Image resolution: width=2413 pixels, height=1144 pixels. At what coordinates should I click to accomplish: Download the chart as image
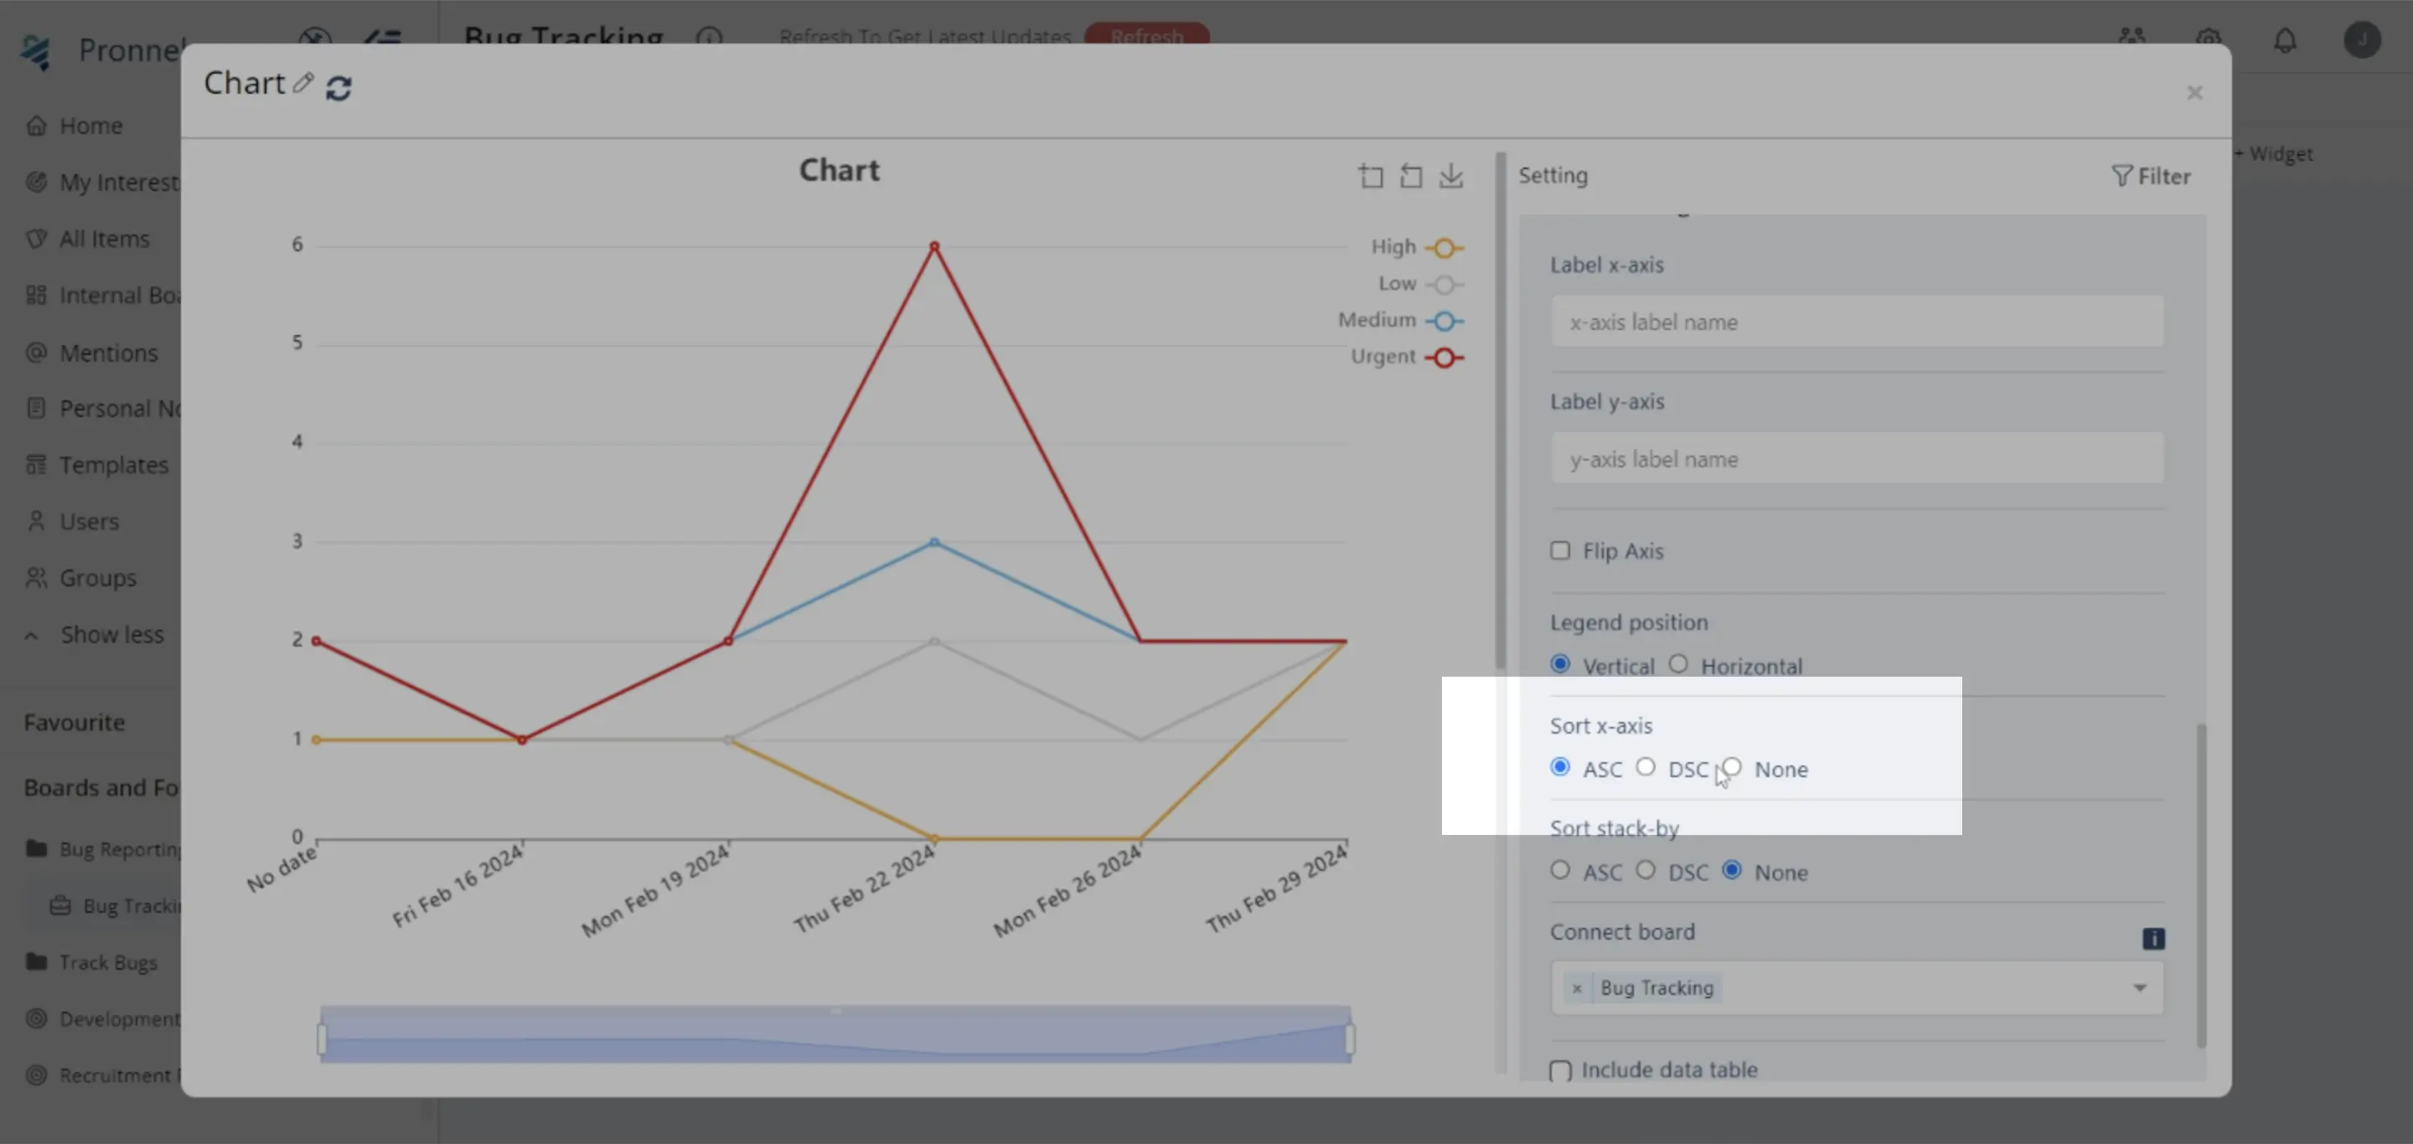click(1451, 175)
